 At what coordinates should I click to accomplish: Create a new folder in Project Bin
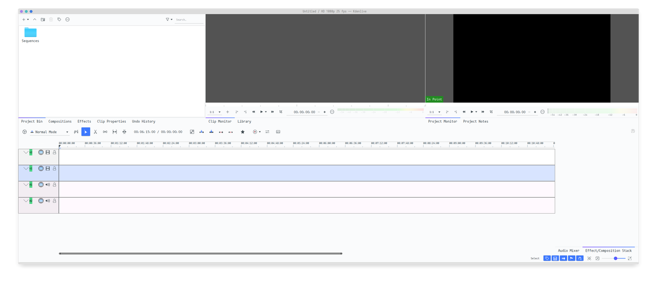[43, 20]
